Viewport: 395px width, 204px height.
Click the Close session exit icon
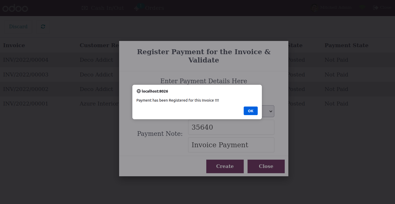click(x=376, y=8)
